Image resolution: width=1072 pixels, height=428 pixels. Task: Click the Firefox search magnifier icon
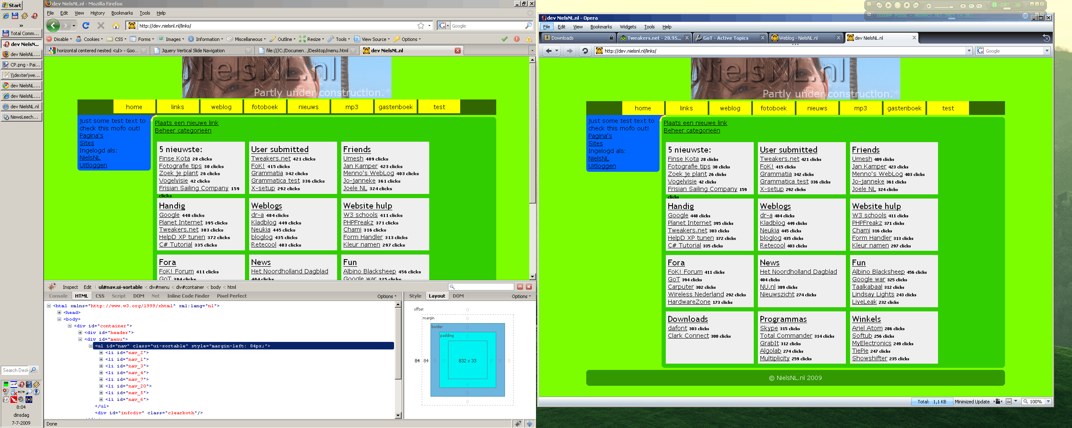click(x=528, y=25)
